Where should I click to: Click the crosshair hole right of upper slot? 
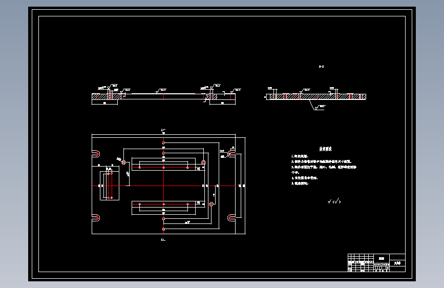[x=203, y=162]
